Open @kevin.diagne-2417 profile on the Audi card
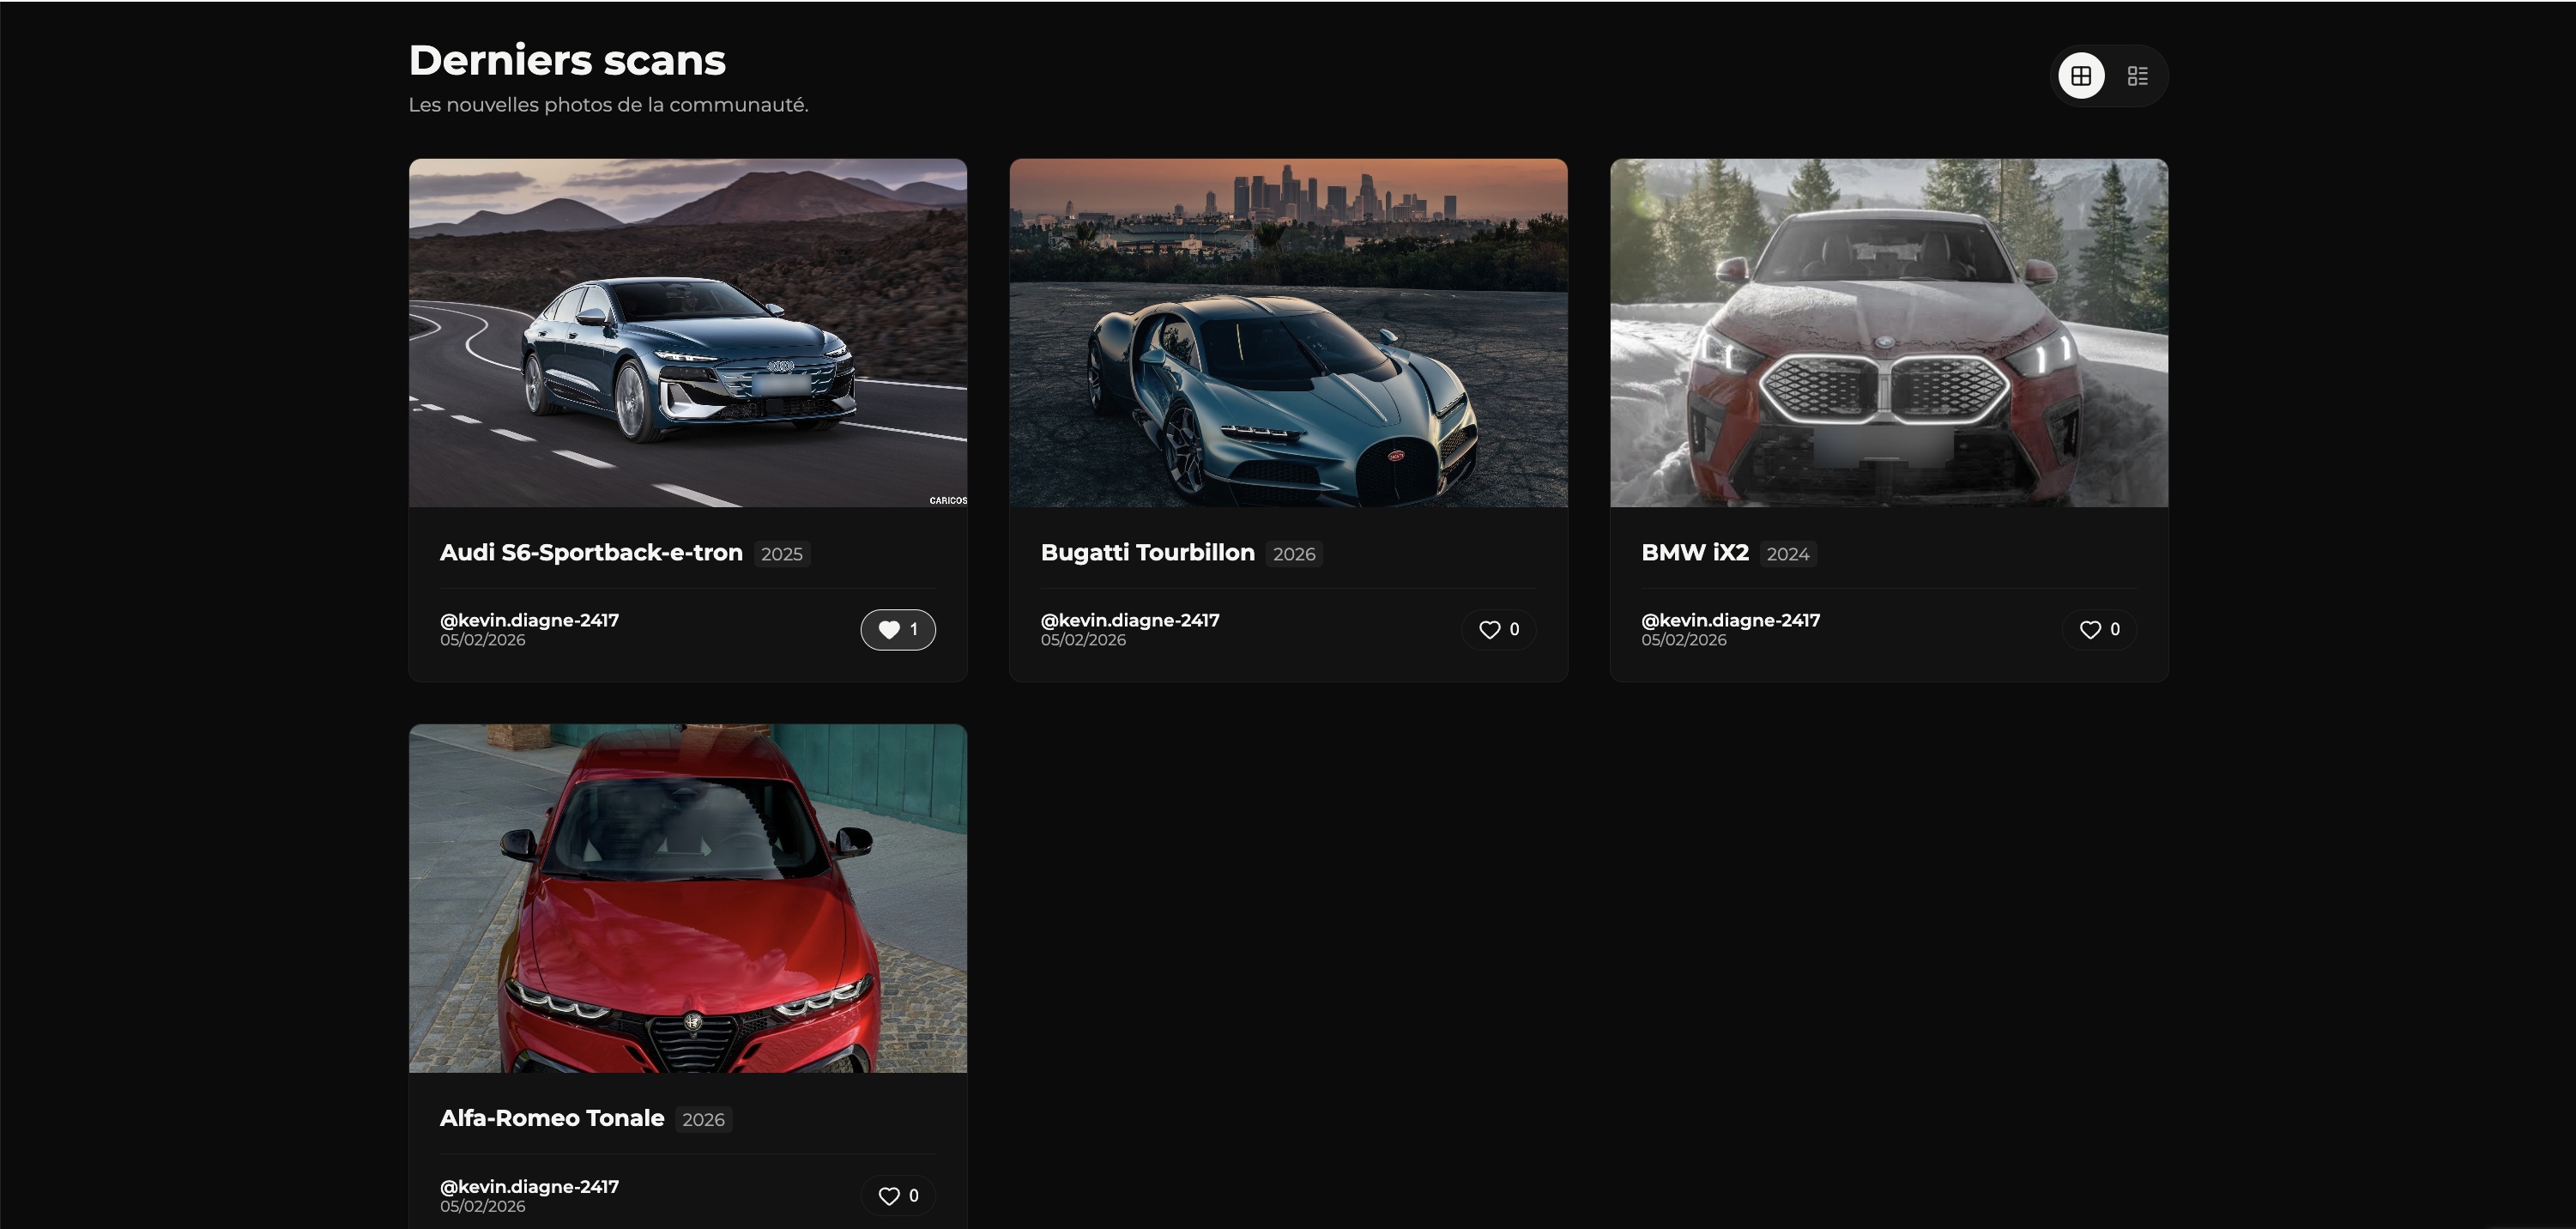This screenshot has height=1229, width=2576. coord(530,620)
